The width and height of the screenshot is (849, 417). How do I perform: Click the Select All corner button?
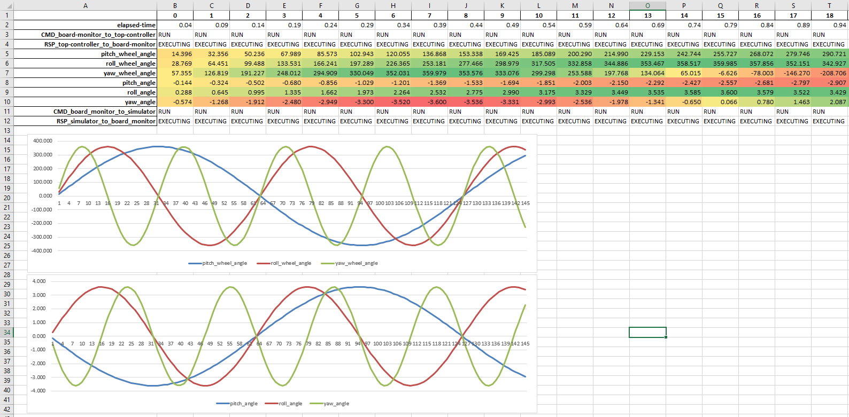[x=6, y=5]
